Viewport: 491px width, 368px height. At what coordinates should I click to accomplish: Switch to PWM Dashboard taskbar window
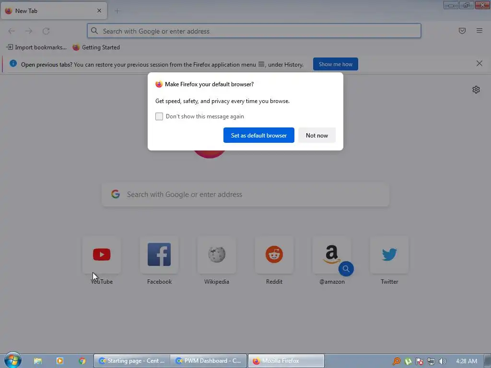coord(209,361)
